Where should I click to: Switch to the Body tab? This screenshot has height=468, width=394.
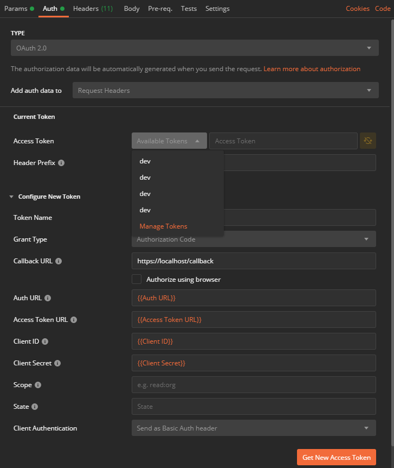click(131, 9)
